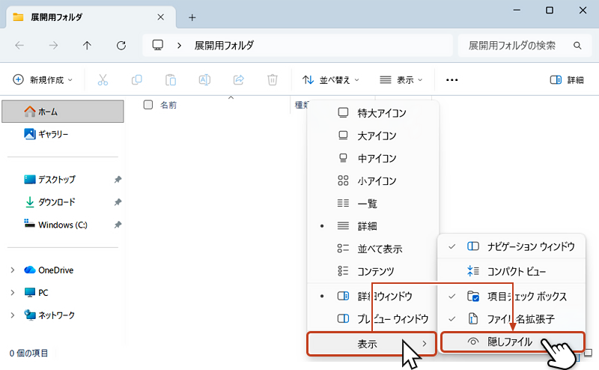Go up one folder level
The height and width of the screenshot is (370, 599).
(x=87, y=46)
